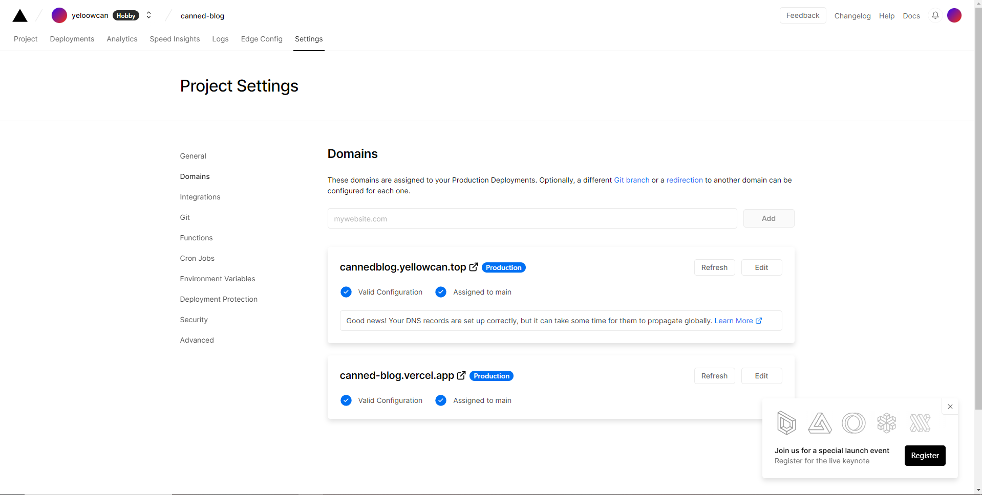
Task: Select Domains in the settings sidebar
Action: coord(195,176)
